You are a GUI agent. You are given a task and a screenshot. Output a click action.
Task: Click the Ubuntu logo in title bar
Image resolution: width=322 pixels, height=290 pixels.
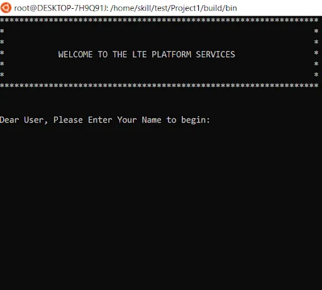tap(6, 8)
